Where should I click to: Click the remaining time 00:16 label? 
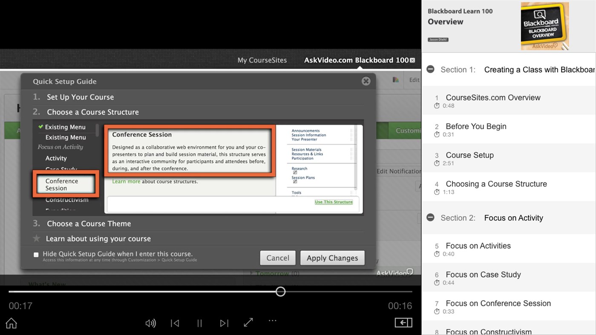click(x=400, y=306)
